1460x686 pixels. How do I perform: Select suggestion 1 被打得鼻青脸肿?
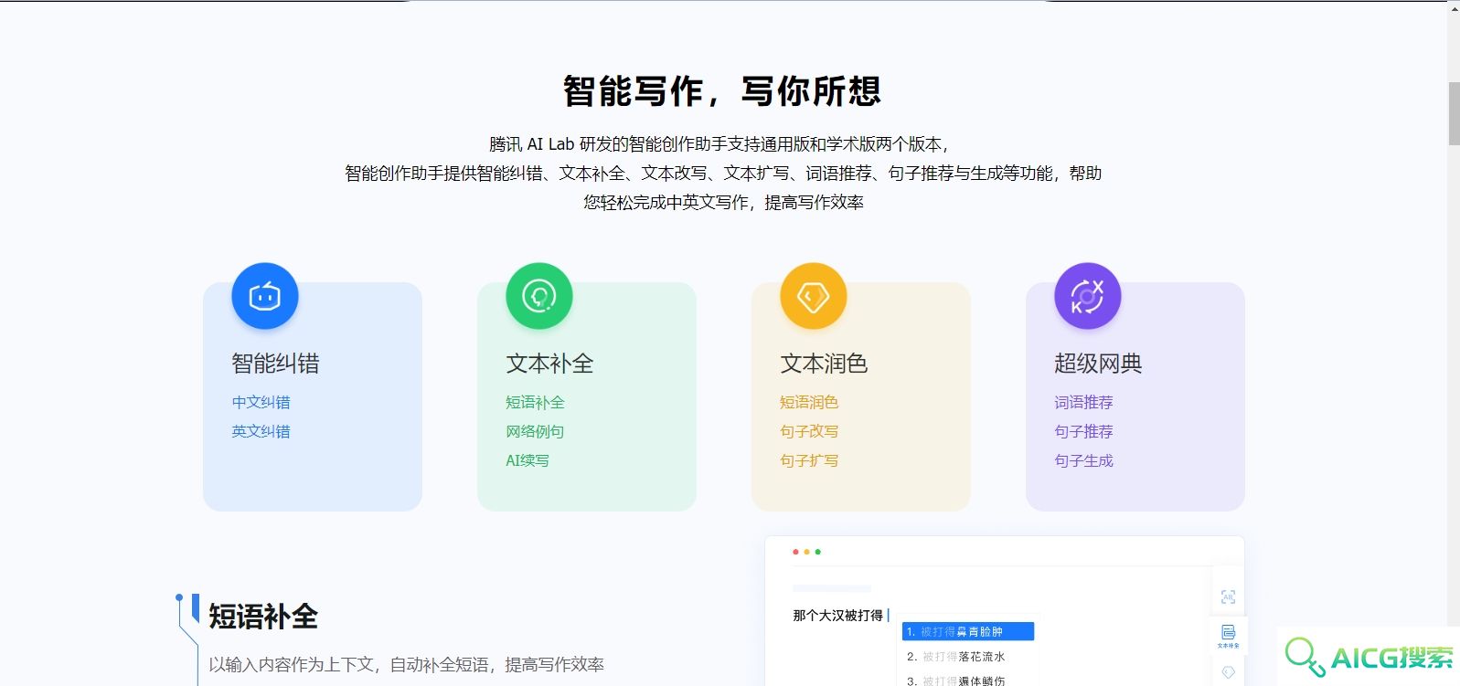968,631
